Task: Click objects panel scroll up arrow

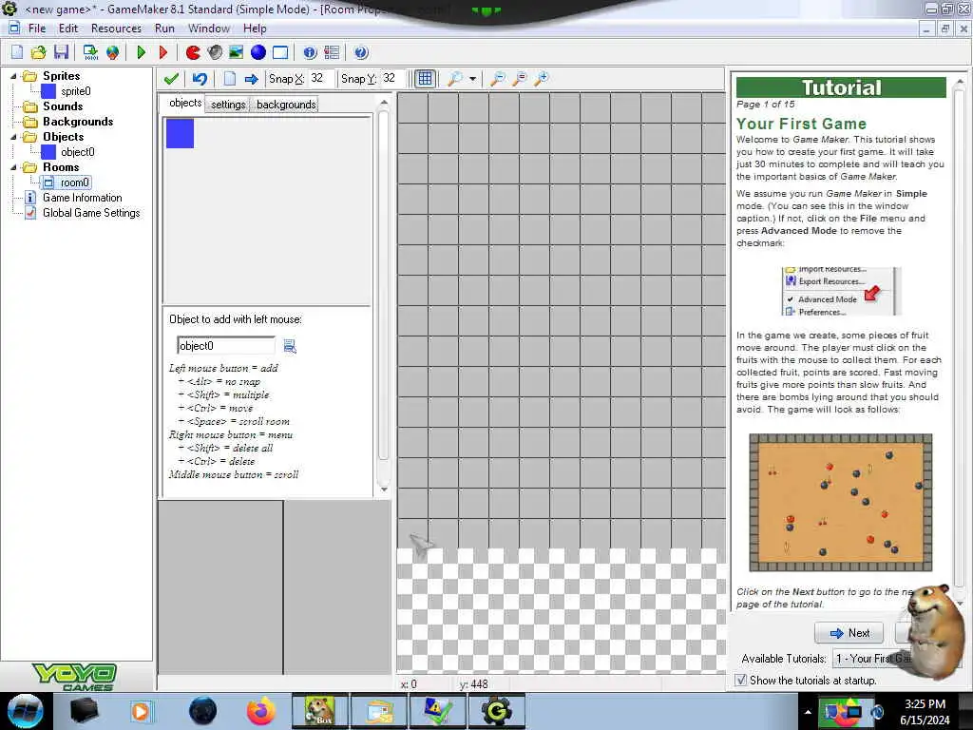Action: (x=384, y=103)
